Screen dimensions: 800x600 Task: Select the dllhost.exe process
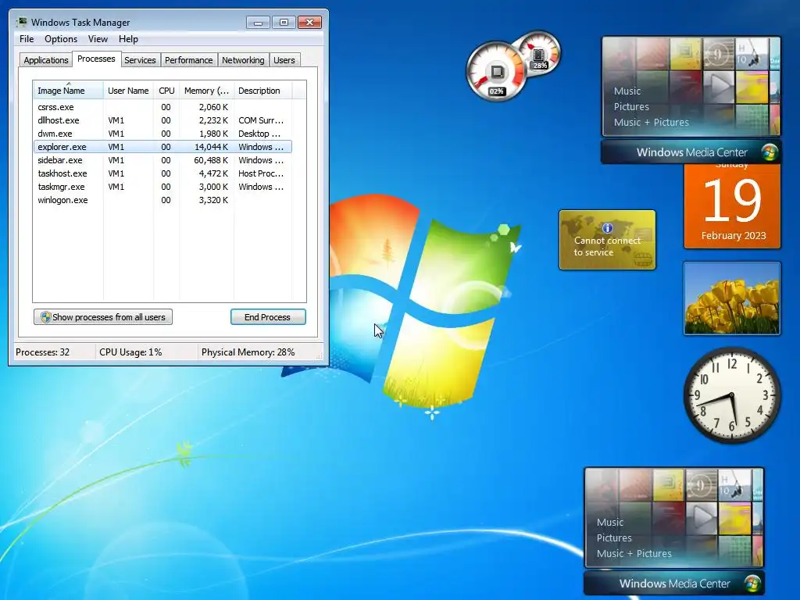[162, 120]
